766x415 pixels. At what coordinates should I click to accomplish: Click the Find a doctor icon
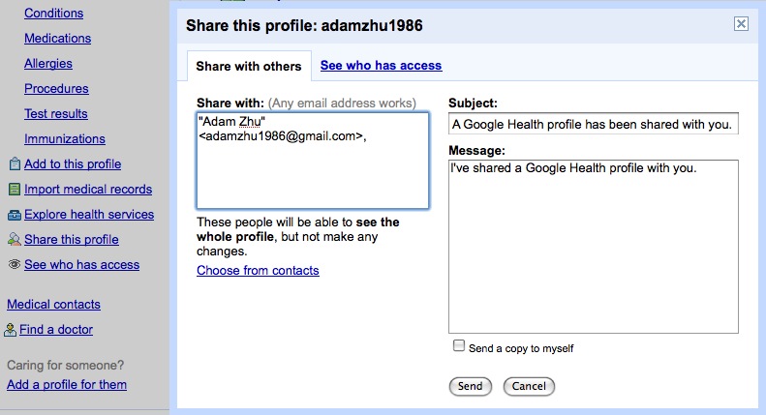pos(11,330)
